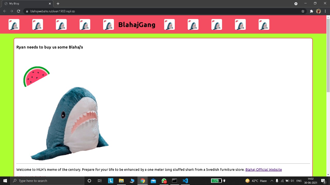Open the 42°C Haze weather widget
Viewport: 330px width, 185px height.
coord(256,181)
